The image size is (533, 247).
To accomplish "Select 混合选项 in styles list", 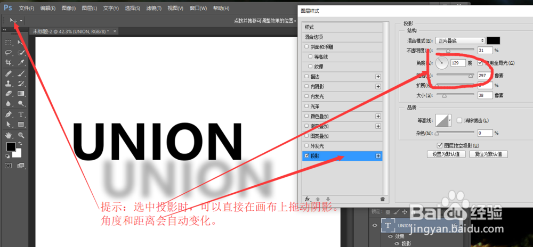I will (342, 37).
